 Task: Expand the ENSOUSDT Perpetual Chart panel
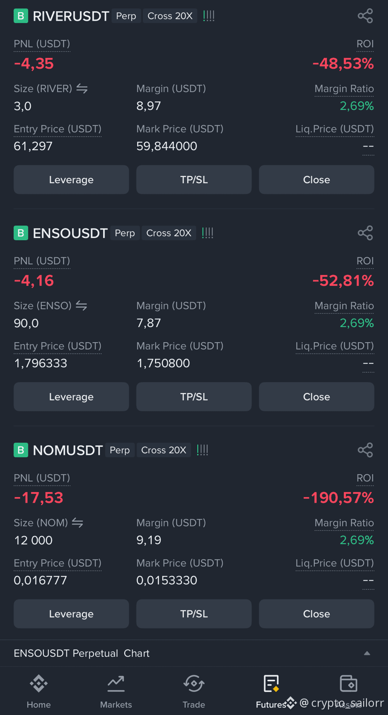click(194, 653)
